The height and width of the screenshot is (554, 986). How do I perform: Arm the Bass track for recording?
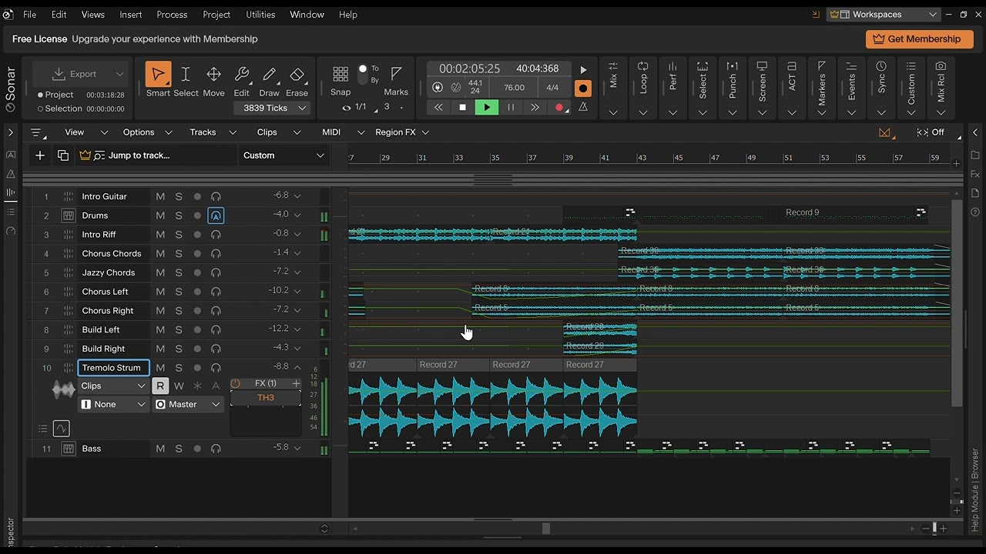(x=197, y=449)
